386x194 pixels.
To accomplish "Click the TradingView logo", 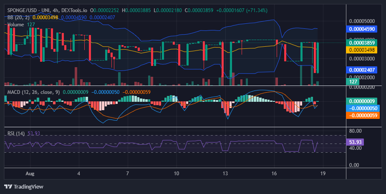I will point(24,186).
